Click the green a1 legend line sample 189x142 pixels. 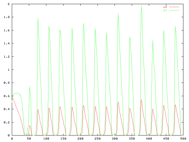174,10
